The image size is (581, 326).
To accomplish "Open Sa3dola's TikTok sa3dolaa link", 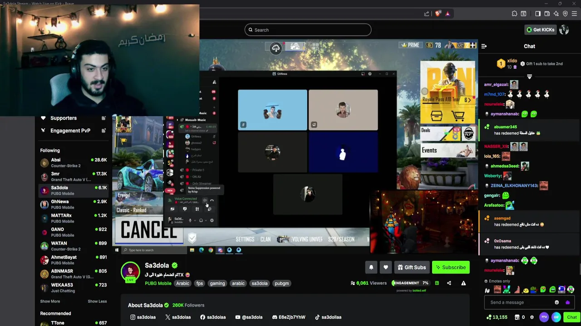I will coord(328,317).
